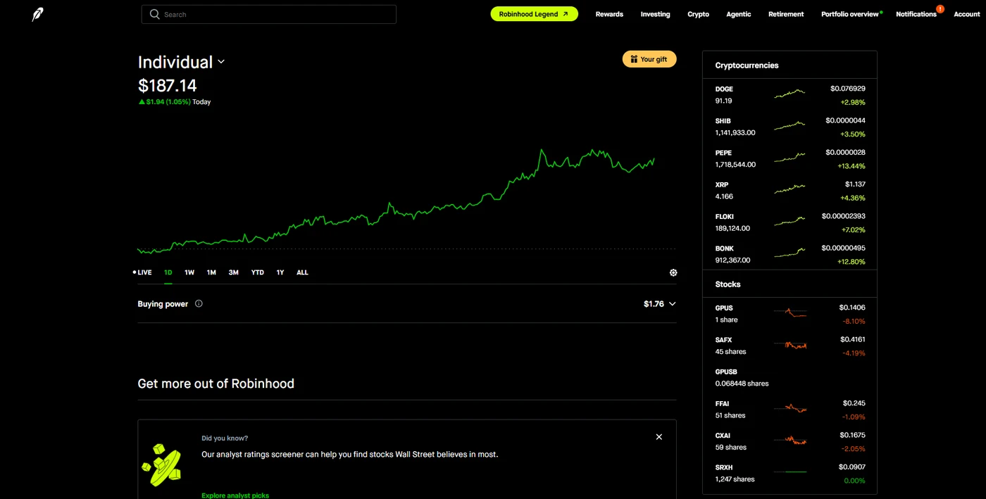This screenshot has height=499, width=986.
Task: Select the 1M chart range
Action: click(211, 272)
